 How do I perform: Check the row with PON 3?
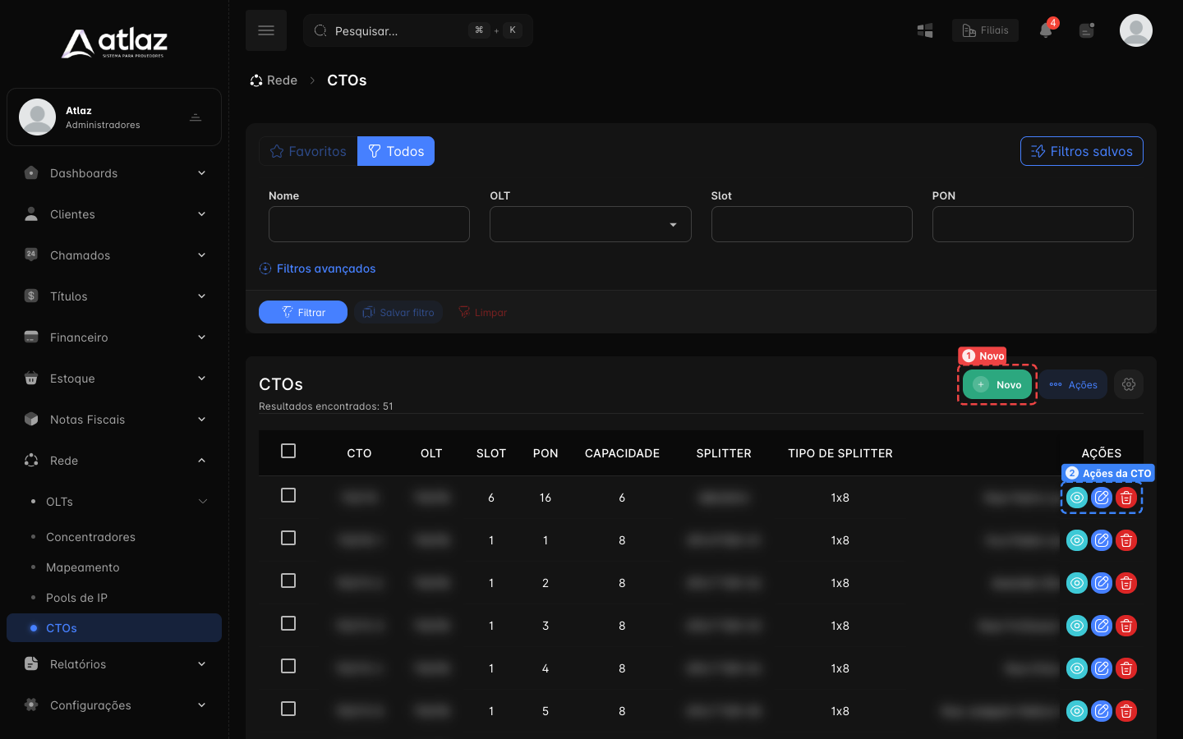[288, 623]
